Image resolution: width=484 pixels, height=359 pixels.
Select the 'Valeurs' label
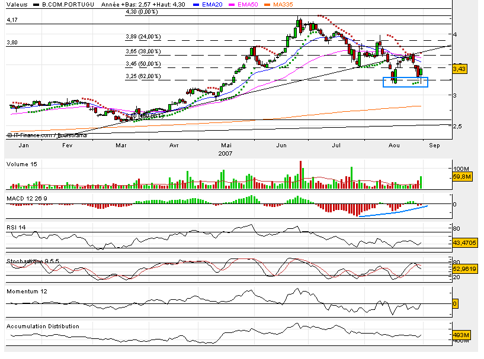point(17,4)
